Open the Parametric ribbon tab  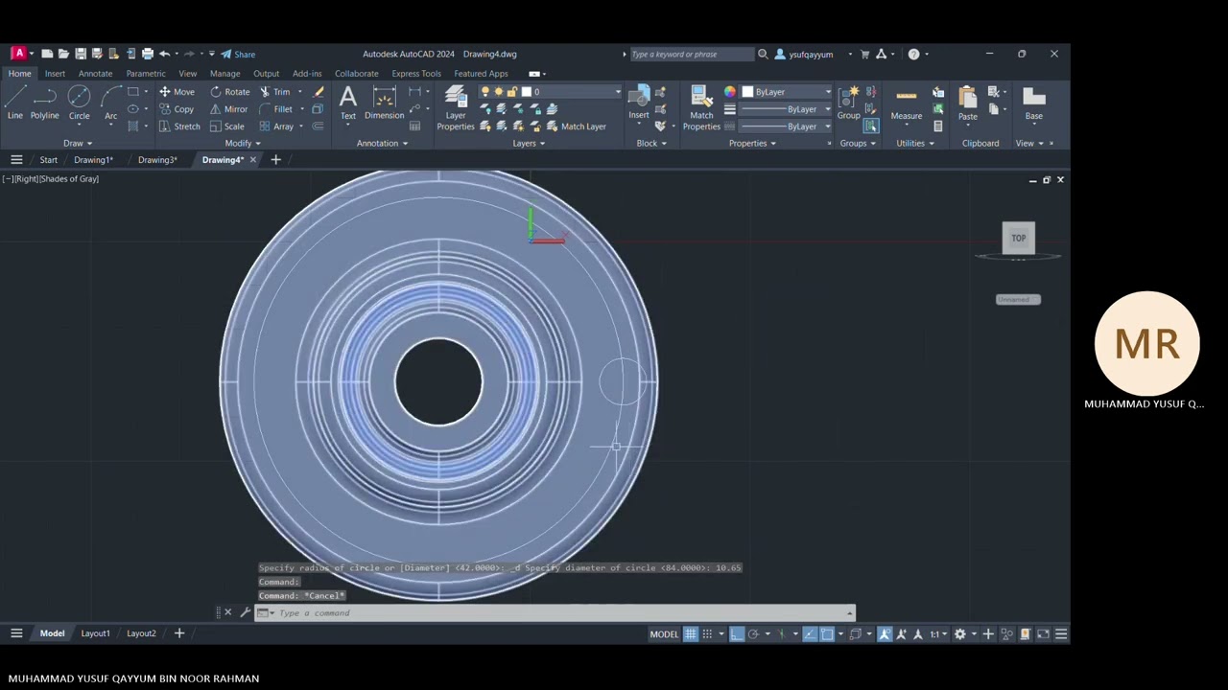(x=146, y=74)
